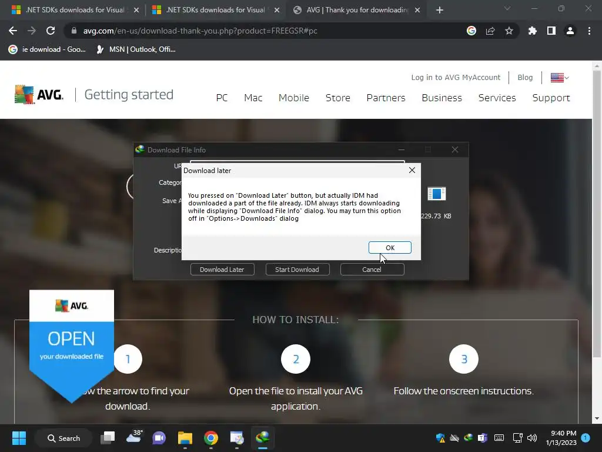Open the AVG Blog link
Viewport: 602px width, 452px height.
525,77
